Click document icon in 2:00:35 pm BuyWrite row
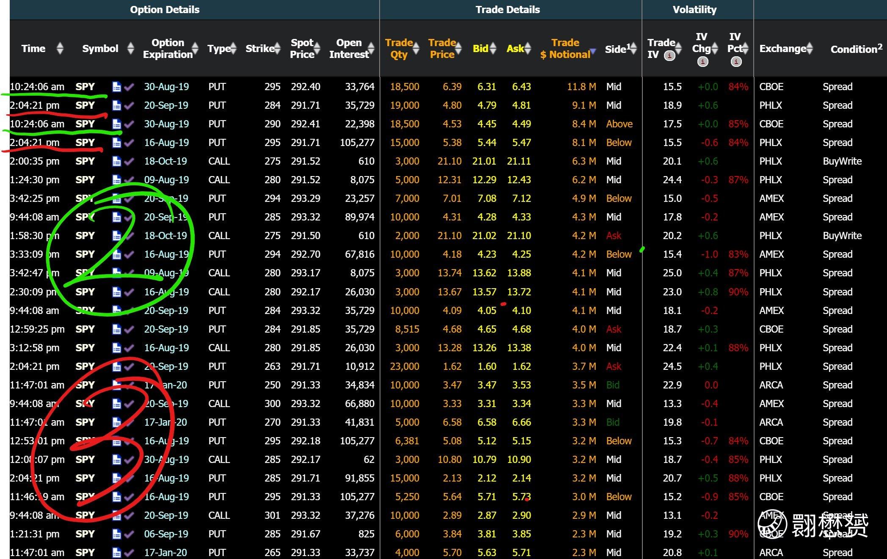The width and height of the screenshot is (887, 559). [116, 161]
